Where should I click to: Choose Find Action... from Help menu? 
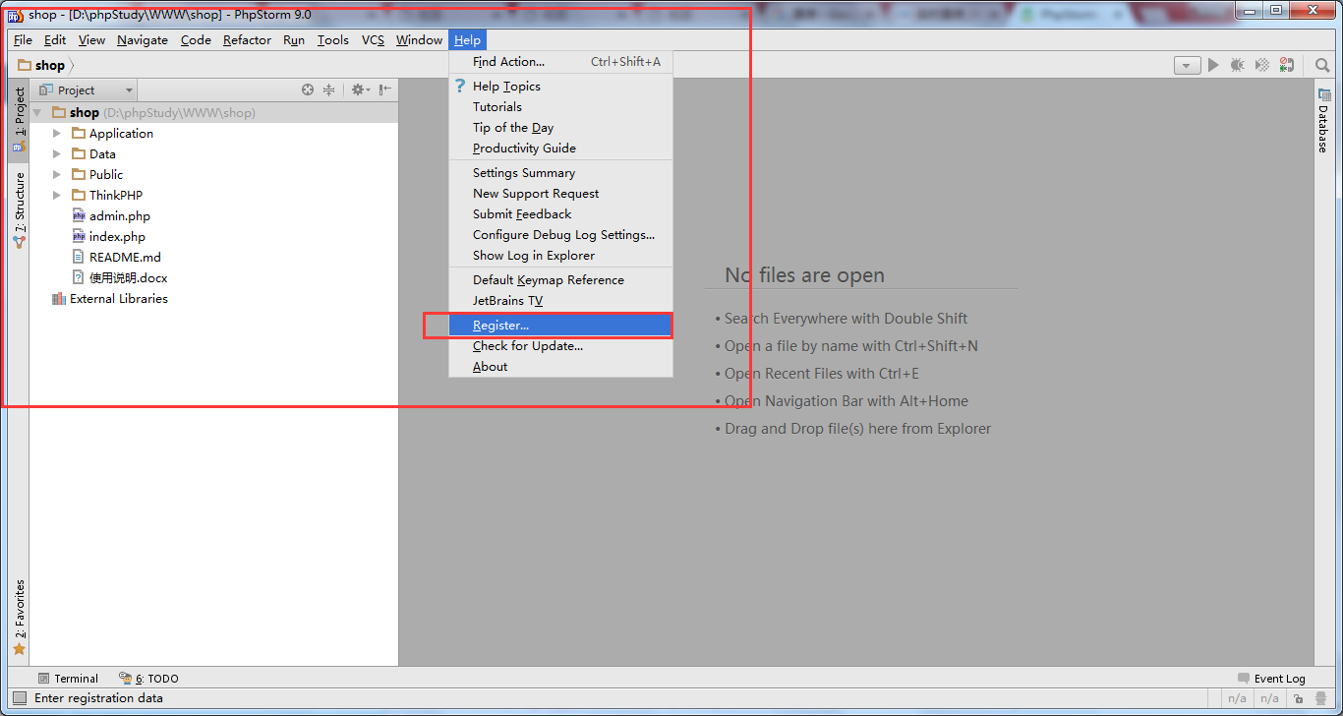[x=560, y=61]
